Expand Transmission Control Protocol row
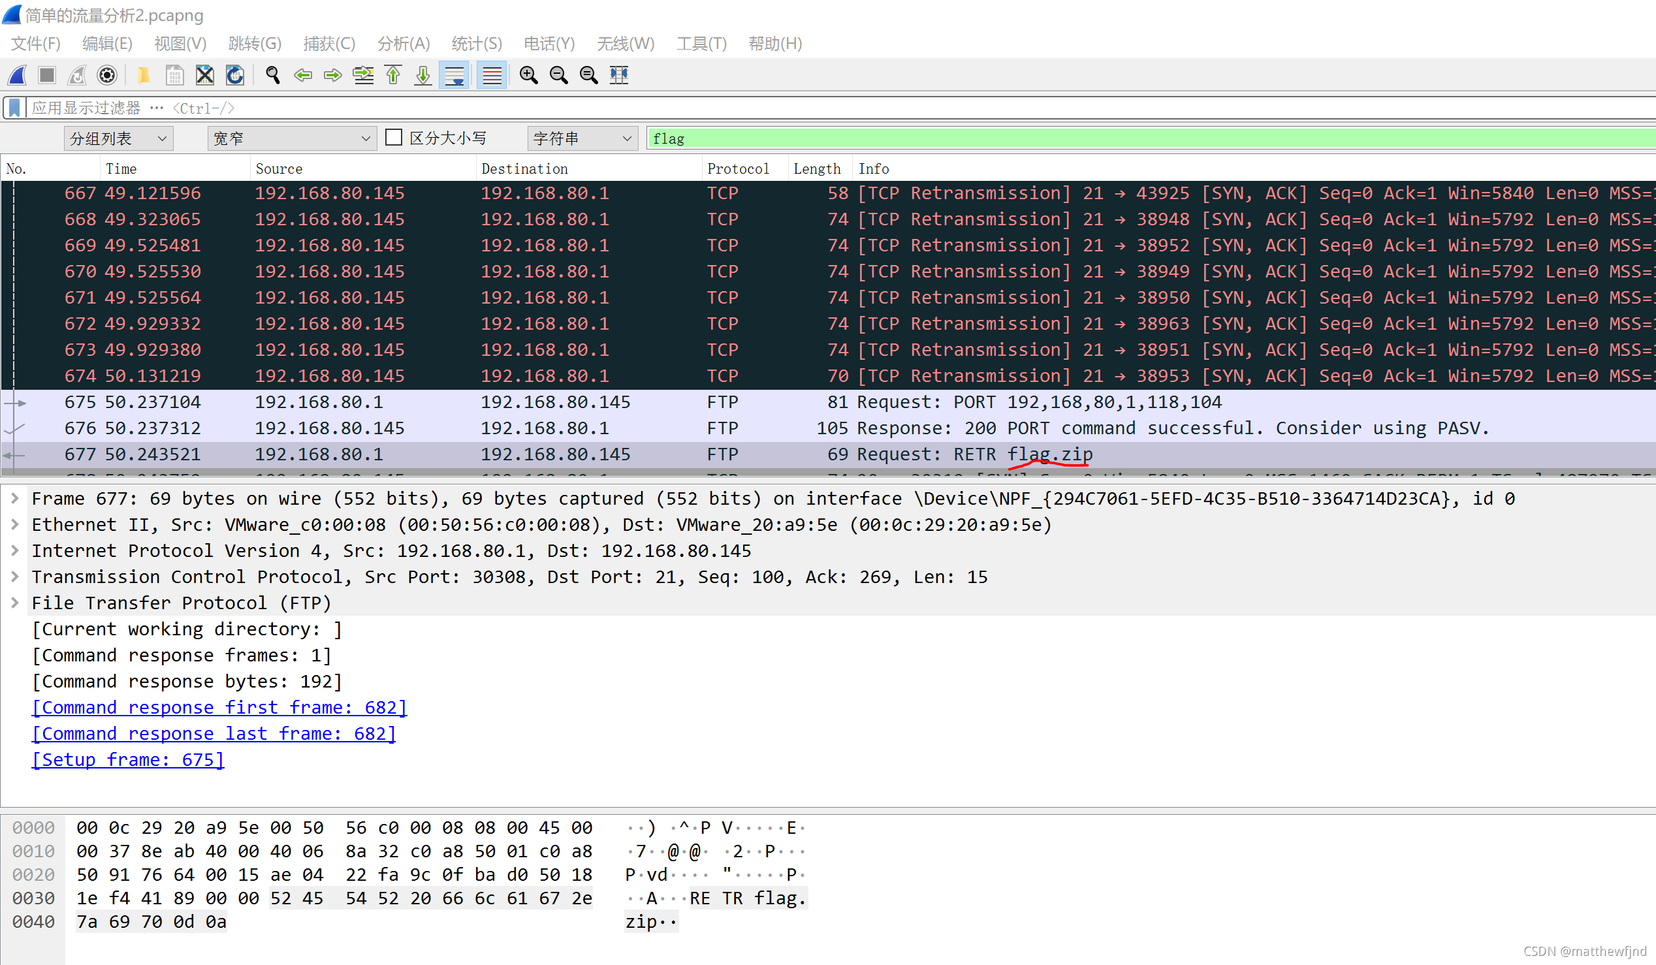 point(14,577)
